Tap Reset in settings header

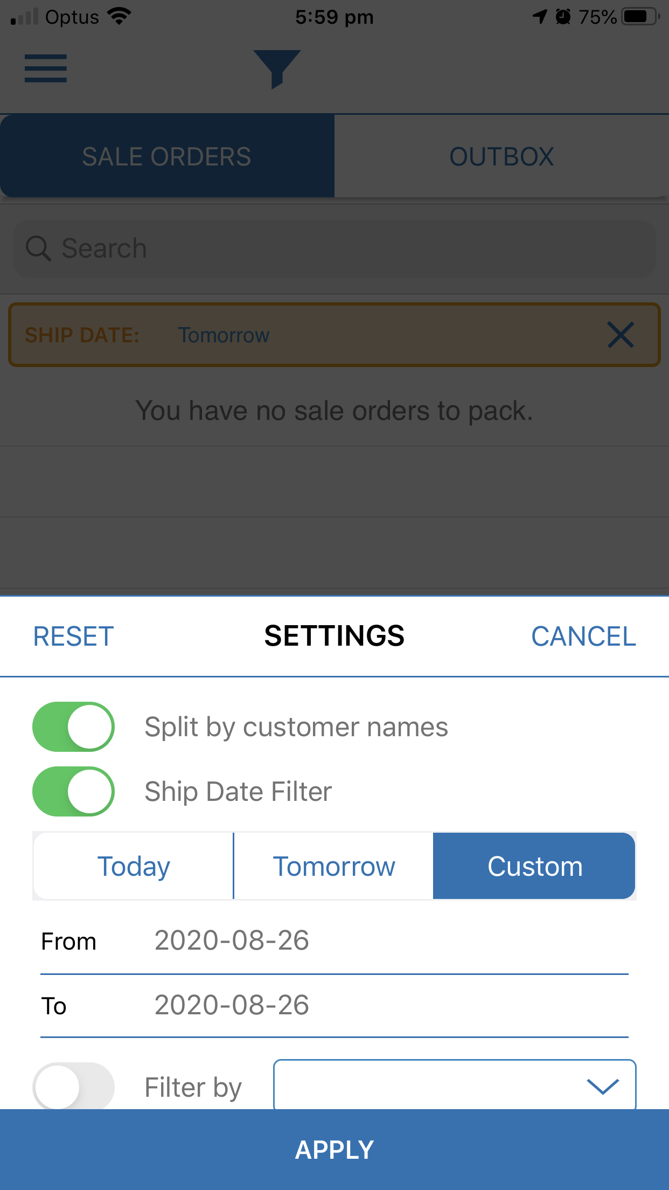[74, 636]
